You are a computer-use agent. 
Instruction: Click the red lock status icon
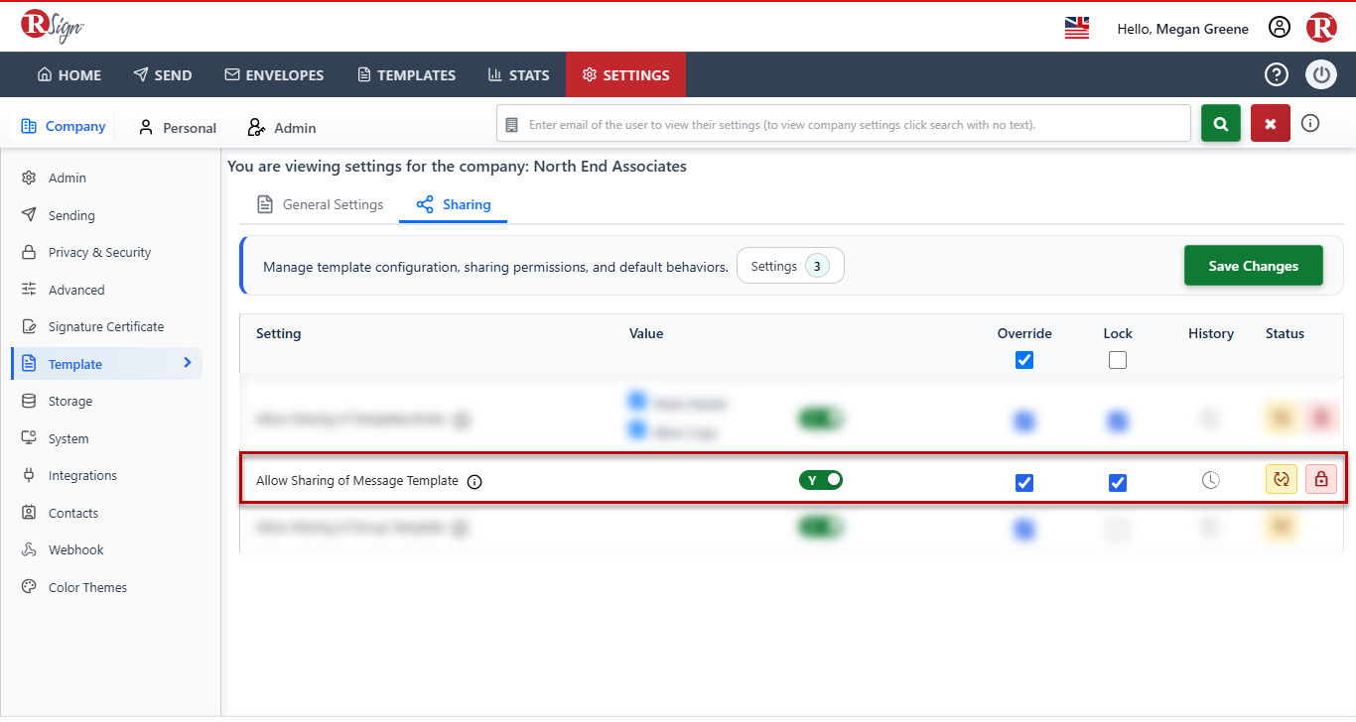point(1321,479)
